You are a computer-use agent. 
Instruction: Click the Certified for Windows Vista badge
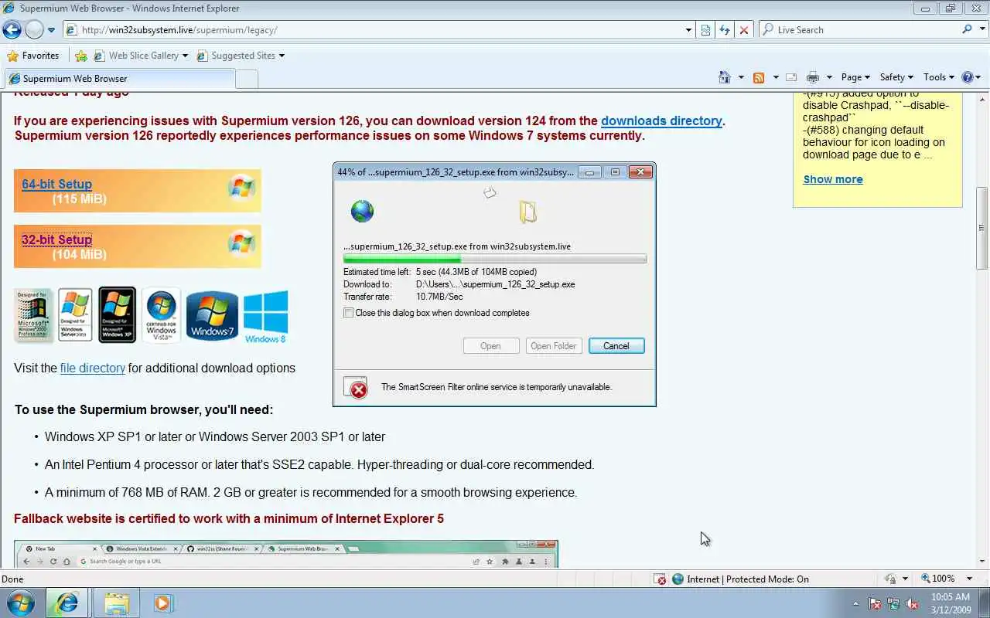click(162, 315)
